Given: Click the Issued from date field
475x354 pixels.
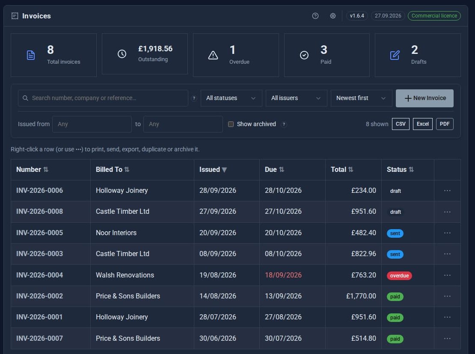Looking at the screenshot, I should (92, 124).
